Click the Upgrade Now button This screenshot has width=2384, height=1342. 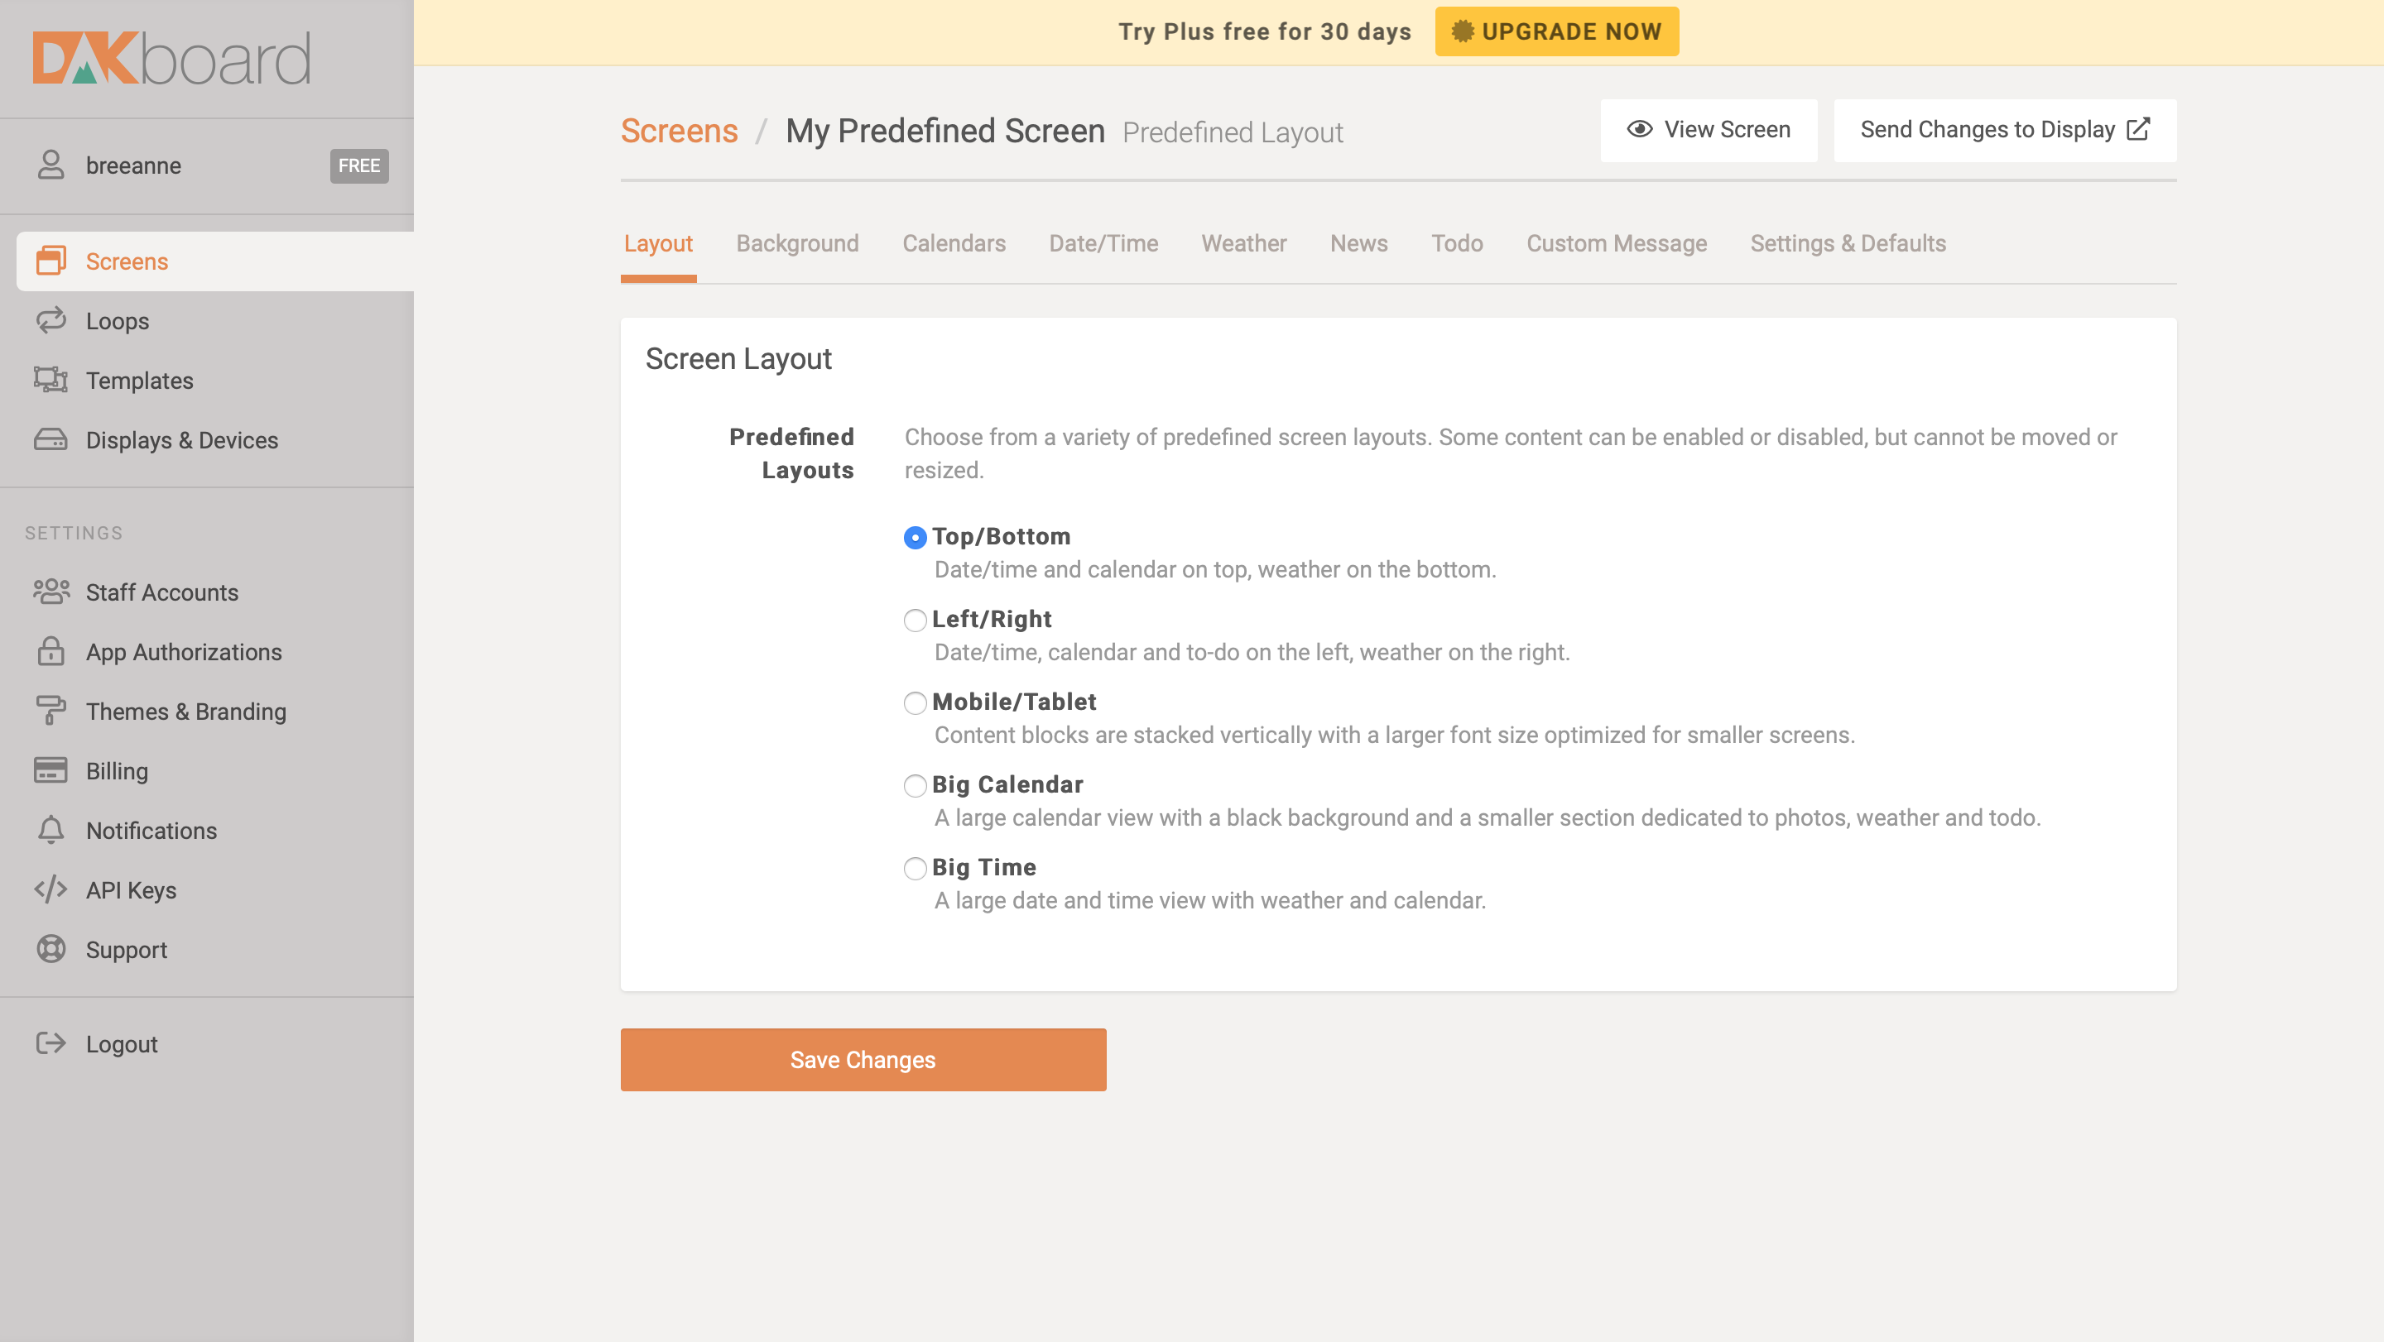click(x=1556, y=31)
